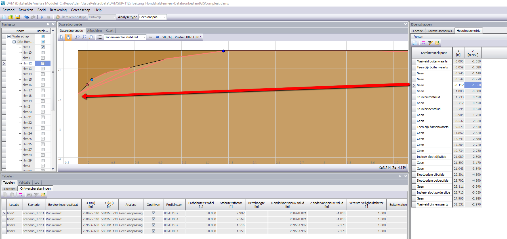
Task: Uncheck the hhm1 calculation checkbox
Action: coord(43,47)
